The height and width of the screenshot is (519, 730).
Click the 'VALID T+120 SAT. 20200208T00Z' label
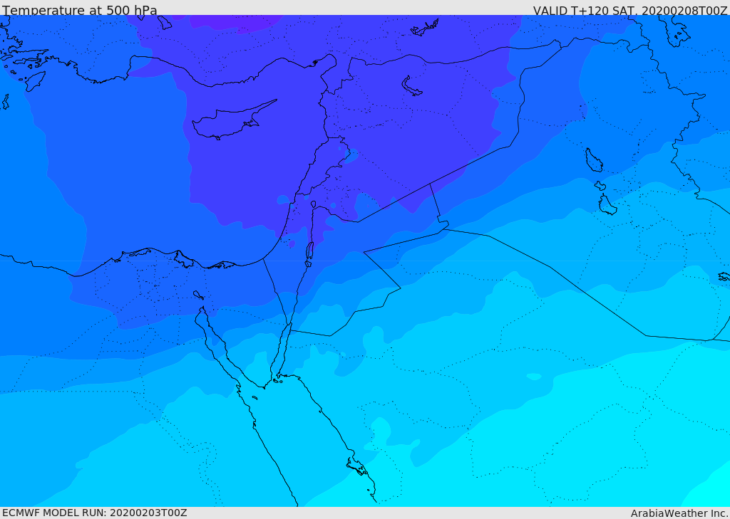(x=630, y=10)
